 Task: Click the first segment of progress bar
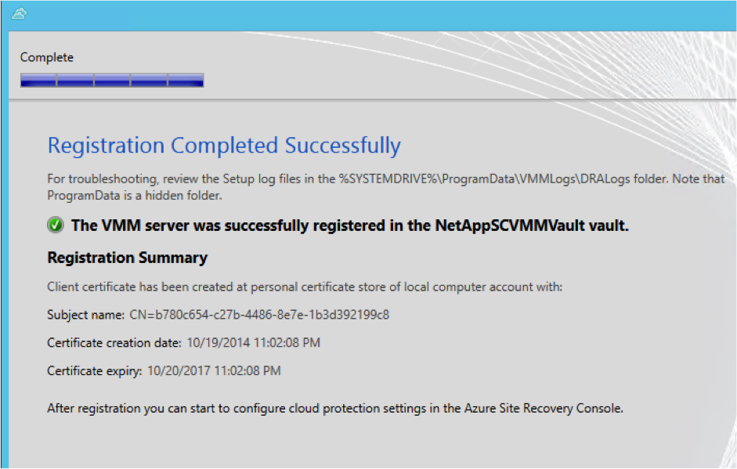38,81
